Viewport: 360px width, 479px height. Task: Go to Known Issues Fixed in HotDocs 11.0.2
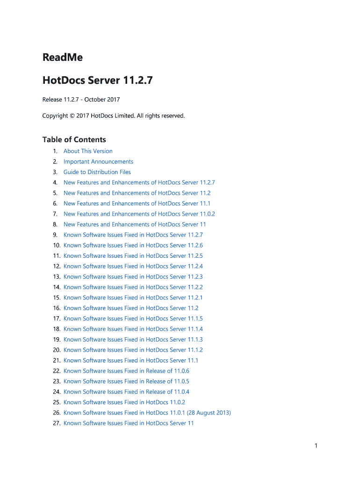click(x=124, y=402)
